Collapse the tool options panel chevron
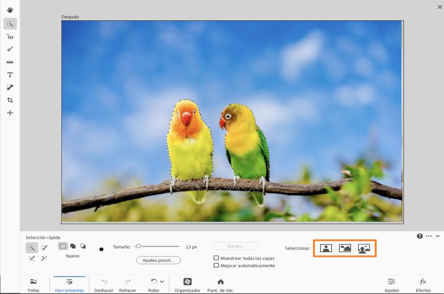444x294 pixels. [x=437, y=236]
